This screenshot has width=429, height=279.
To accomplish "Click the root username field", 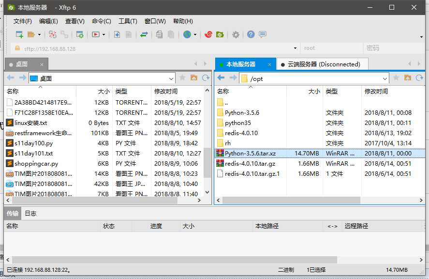I will point(331,48).
